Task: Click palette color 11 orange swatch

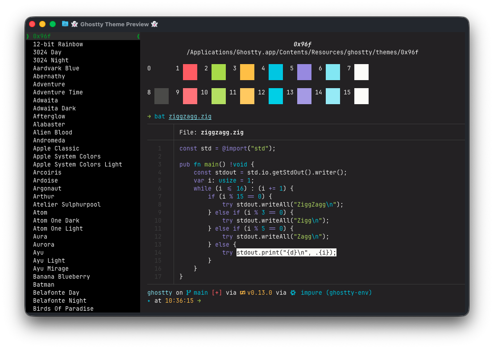Action: click(247, 96)
